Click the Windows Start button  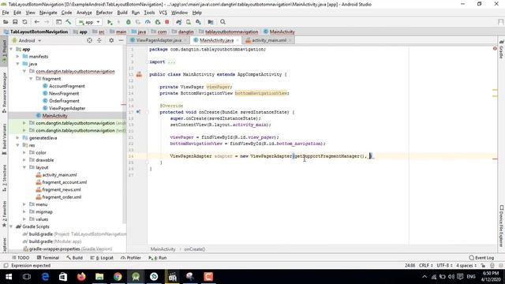[9, 277]
